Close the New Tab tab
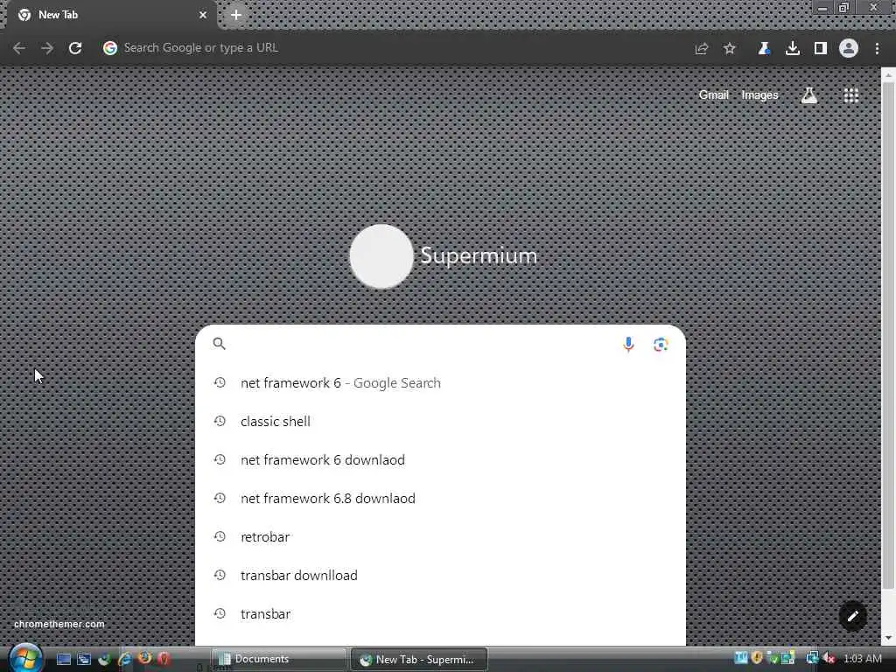Image resolution: width=896 pixels, height=672 pixels. click(203, 15)
